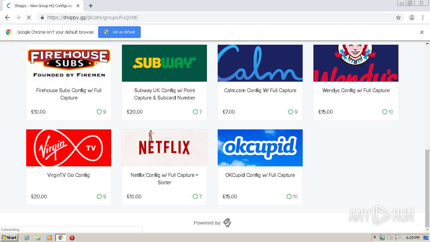Open the volume tray icon
This screenshot has height=242, width=430.
point(390,238)
